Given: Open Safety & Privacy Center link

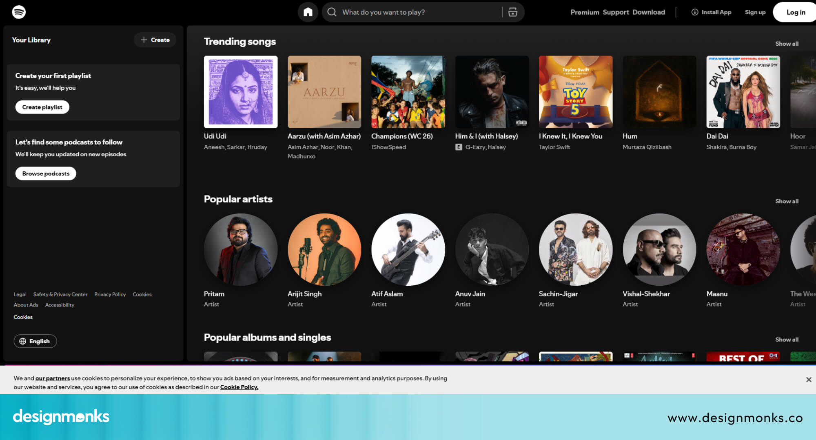Looking at the screenshot, I should 60,294.
